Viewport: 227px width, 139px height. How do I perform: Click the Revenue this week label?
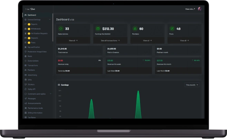coord(114,64)
